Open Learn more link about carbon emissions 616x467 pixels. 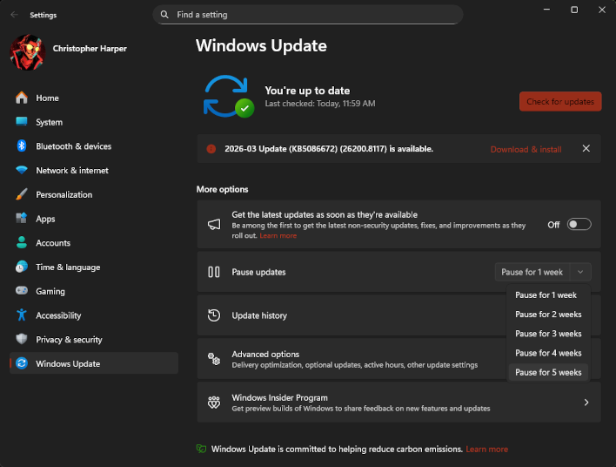click(486, 449)
